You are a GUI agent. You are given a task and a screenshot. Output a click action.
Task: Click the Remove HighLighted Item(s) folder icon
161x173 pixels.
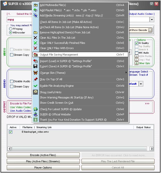click(x=35, y=32)
